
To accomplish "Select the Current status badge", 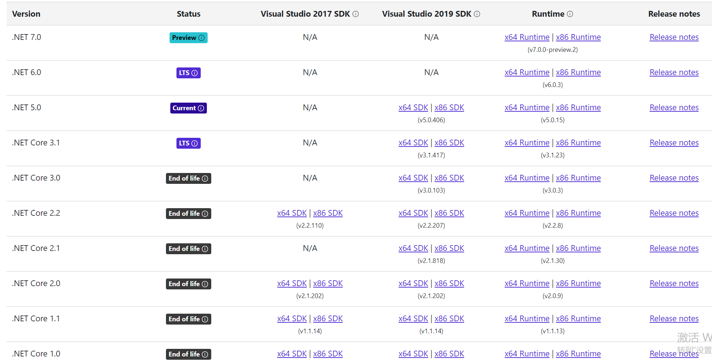I will pyautogui.click(x=188, y=108).
